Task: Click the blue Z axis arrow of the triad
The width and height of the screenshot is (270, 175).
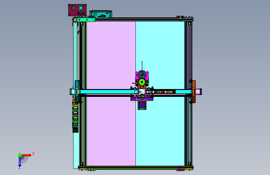Action: pos(20,162)
